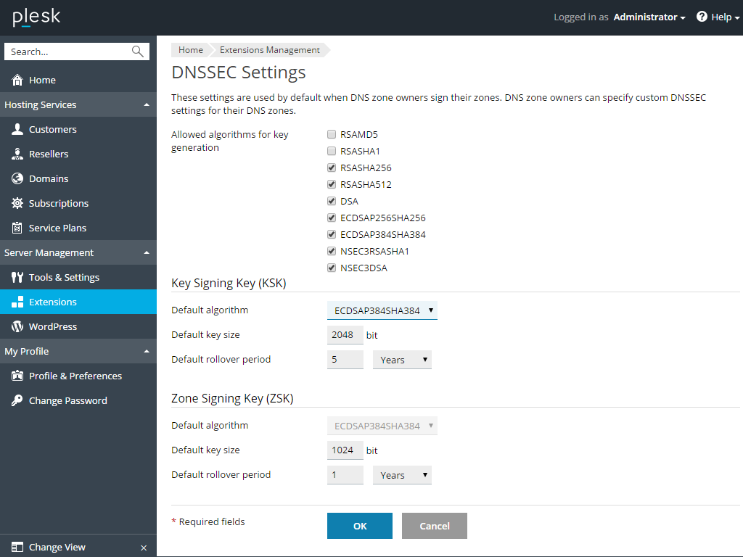
Task: Click the Tools & Settings icon
Action: [x=17, y=277]
